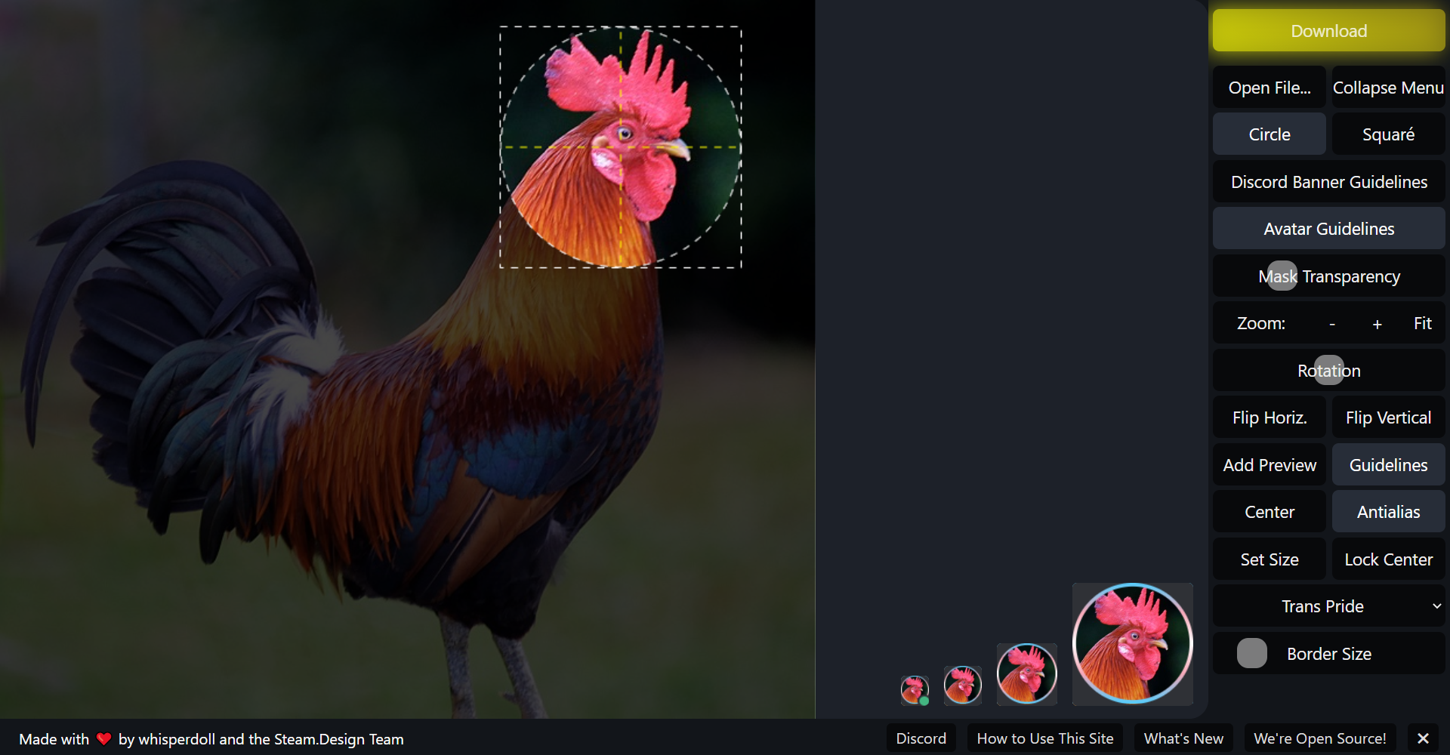Viewport: 1450px width, 755px height.
Task: Open How to Use This Site
Action: point(1045,738)
